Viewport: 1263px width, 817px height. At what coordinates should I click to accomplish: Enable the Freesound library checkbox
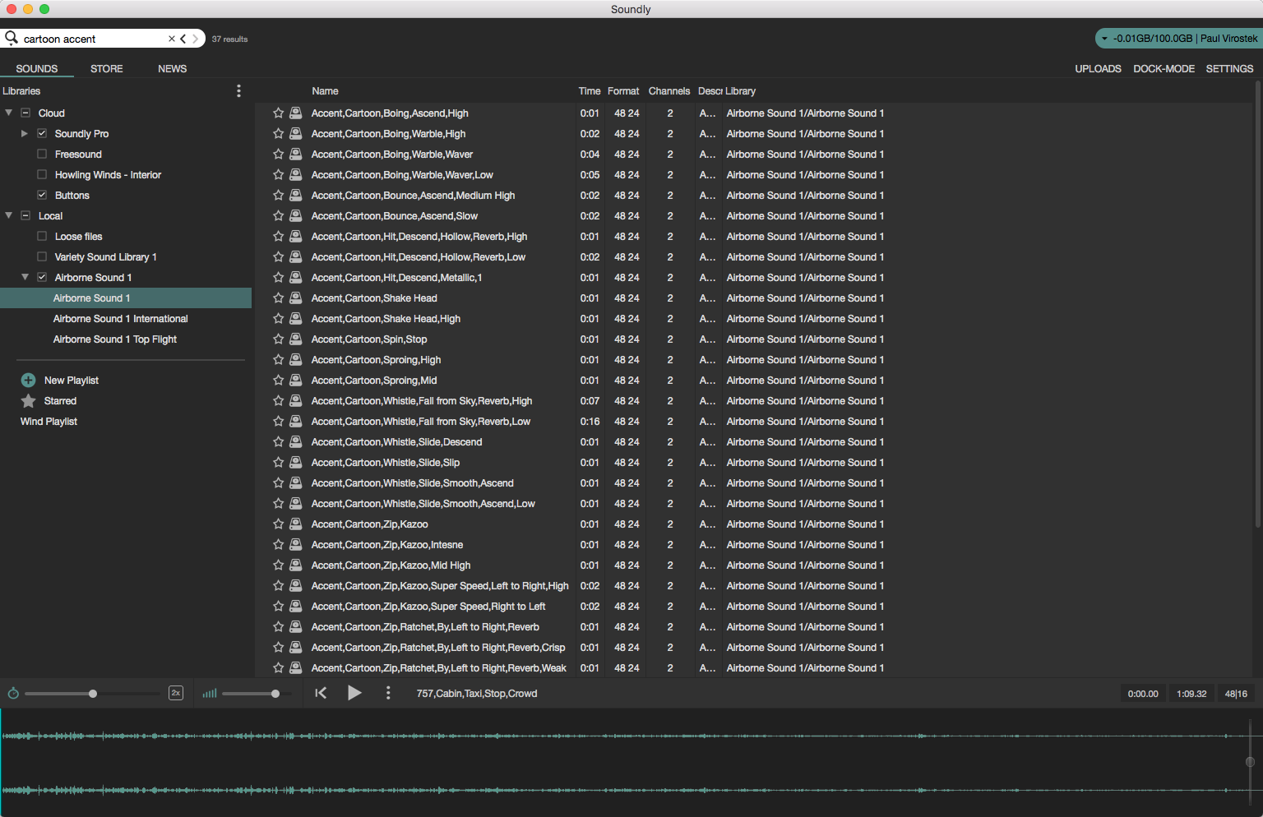pyautogui.click(x=41, y=154)
